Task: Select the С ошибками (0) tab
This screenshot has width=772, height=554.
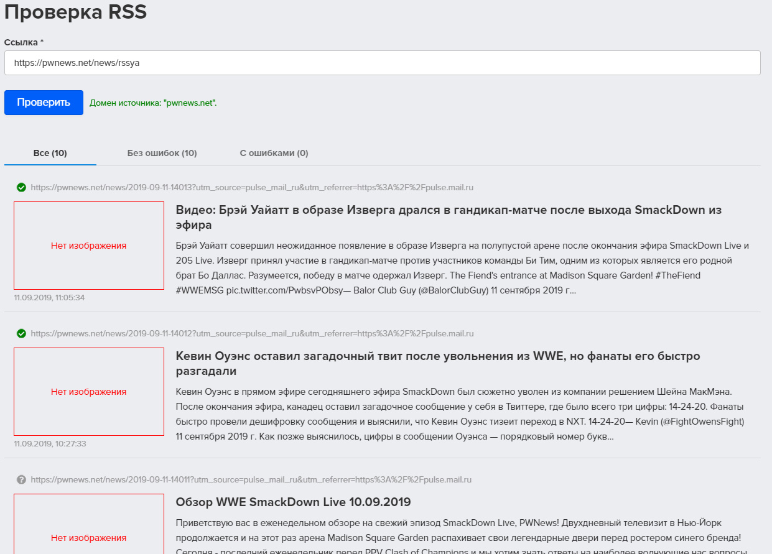Action: coord(274,153)
